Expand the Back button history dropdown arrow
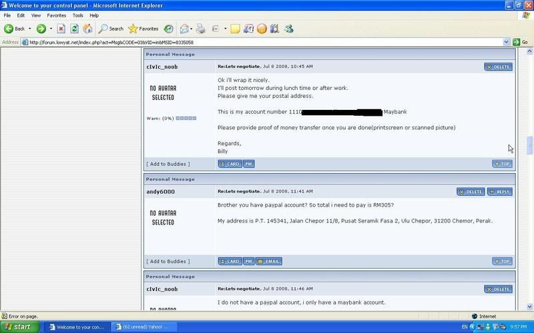Image resolution: width=534 pixels, height=333 pixels. click(x=29, y=29)
